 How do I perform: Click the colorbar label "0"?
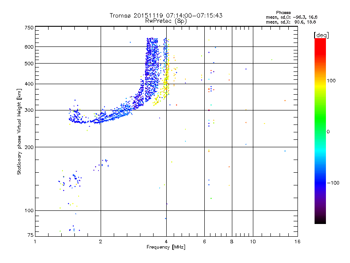328,132
